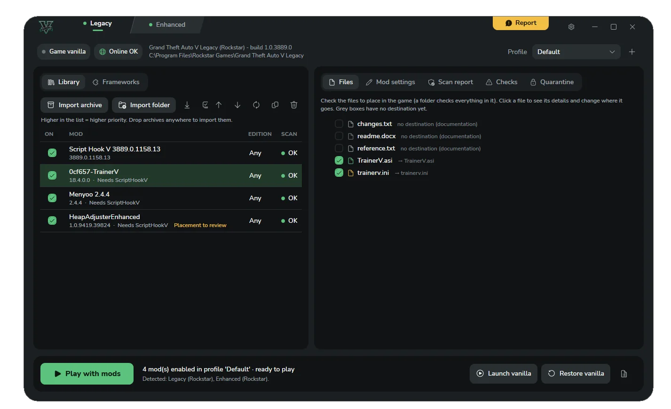The width and height of the screenshot is (671, 409).
Task: Click the Restore vanilla button
Action: pos(576,374)
